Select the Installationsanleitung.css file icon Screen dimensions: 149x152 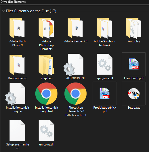click(x=16, y=94)
